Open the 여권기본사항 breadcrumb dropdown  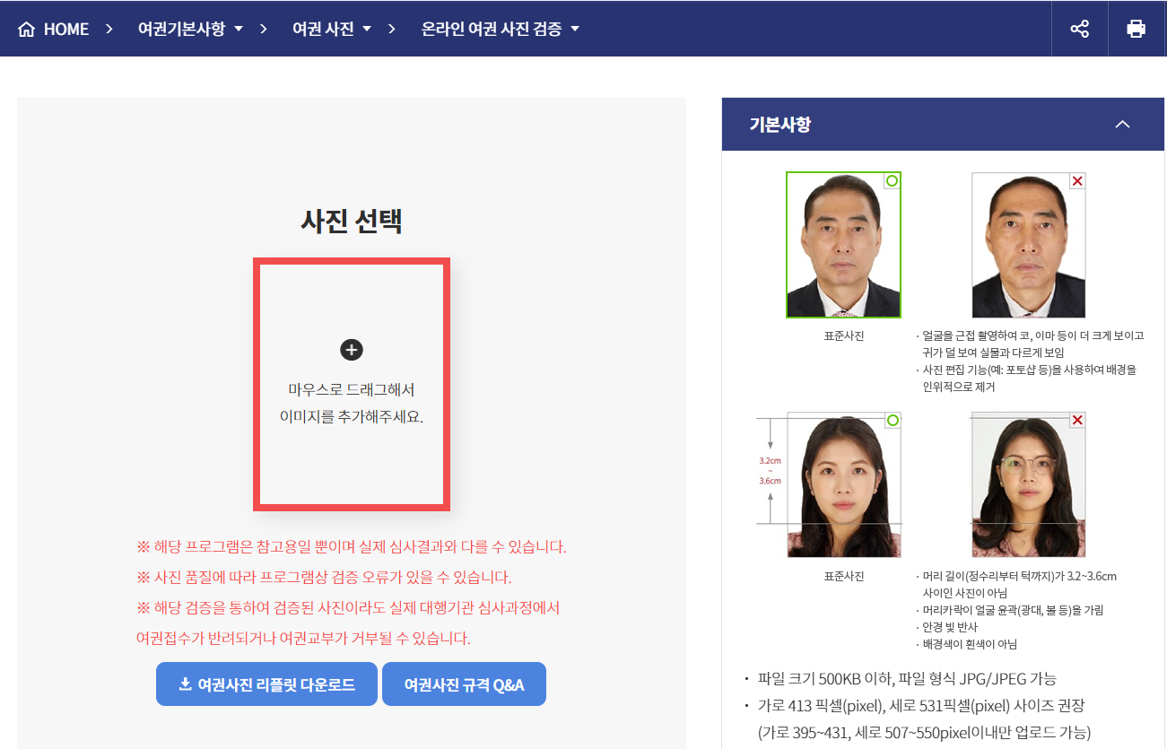point(190,29)
